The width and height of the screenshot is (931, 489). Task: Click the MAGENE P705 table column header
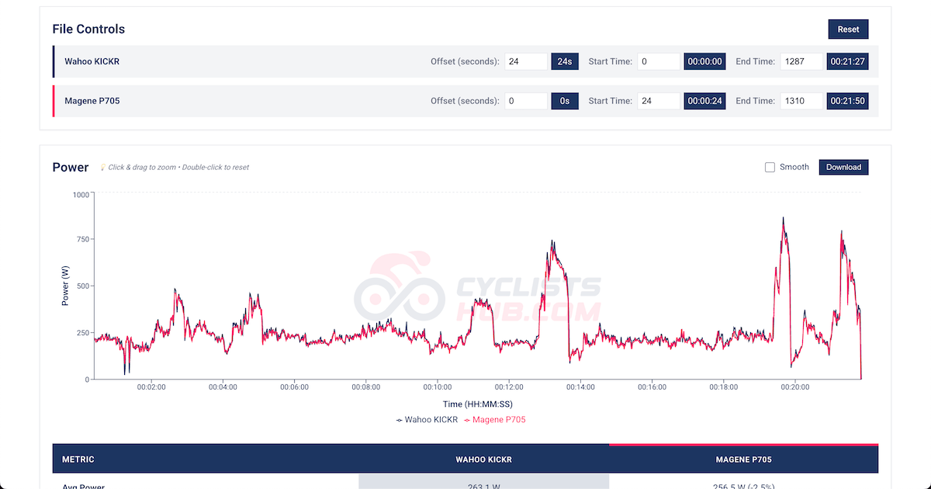[x=743, y=460]
